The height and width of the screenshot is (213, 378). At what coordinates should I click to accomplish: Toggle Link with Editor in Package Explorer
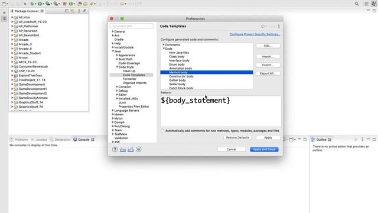73,11
